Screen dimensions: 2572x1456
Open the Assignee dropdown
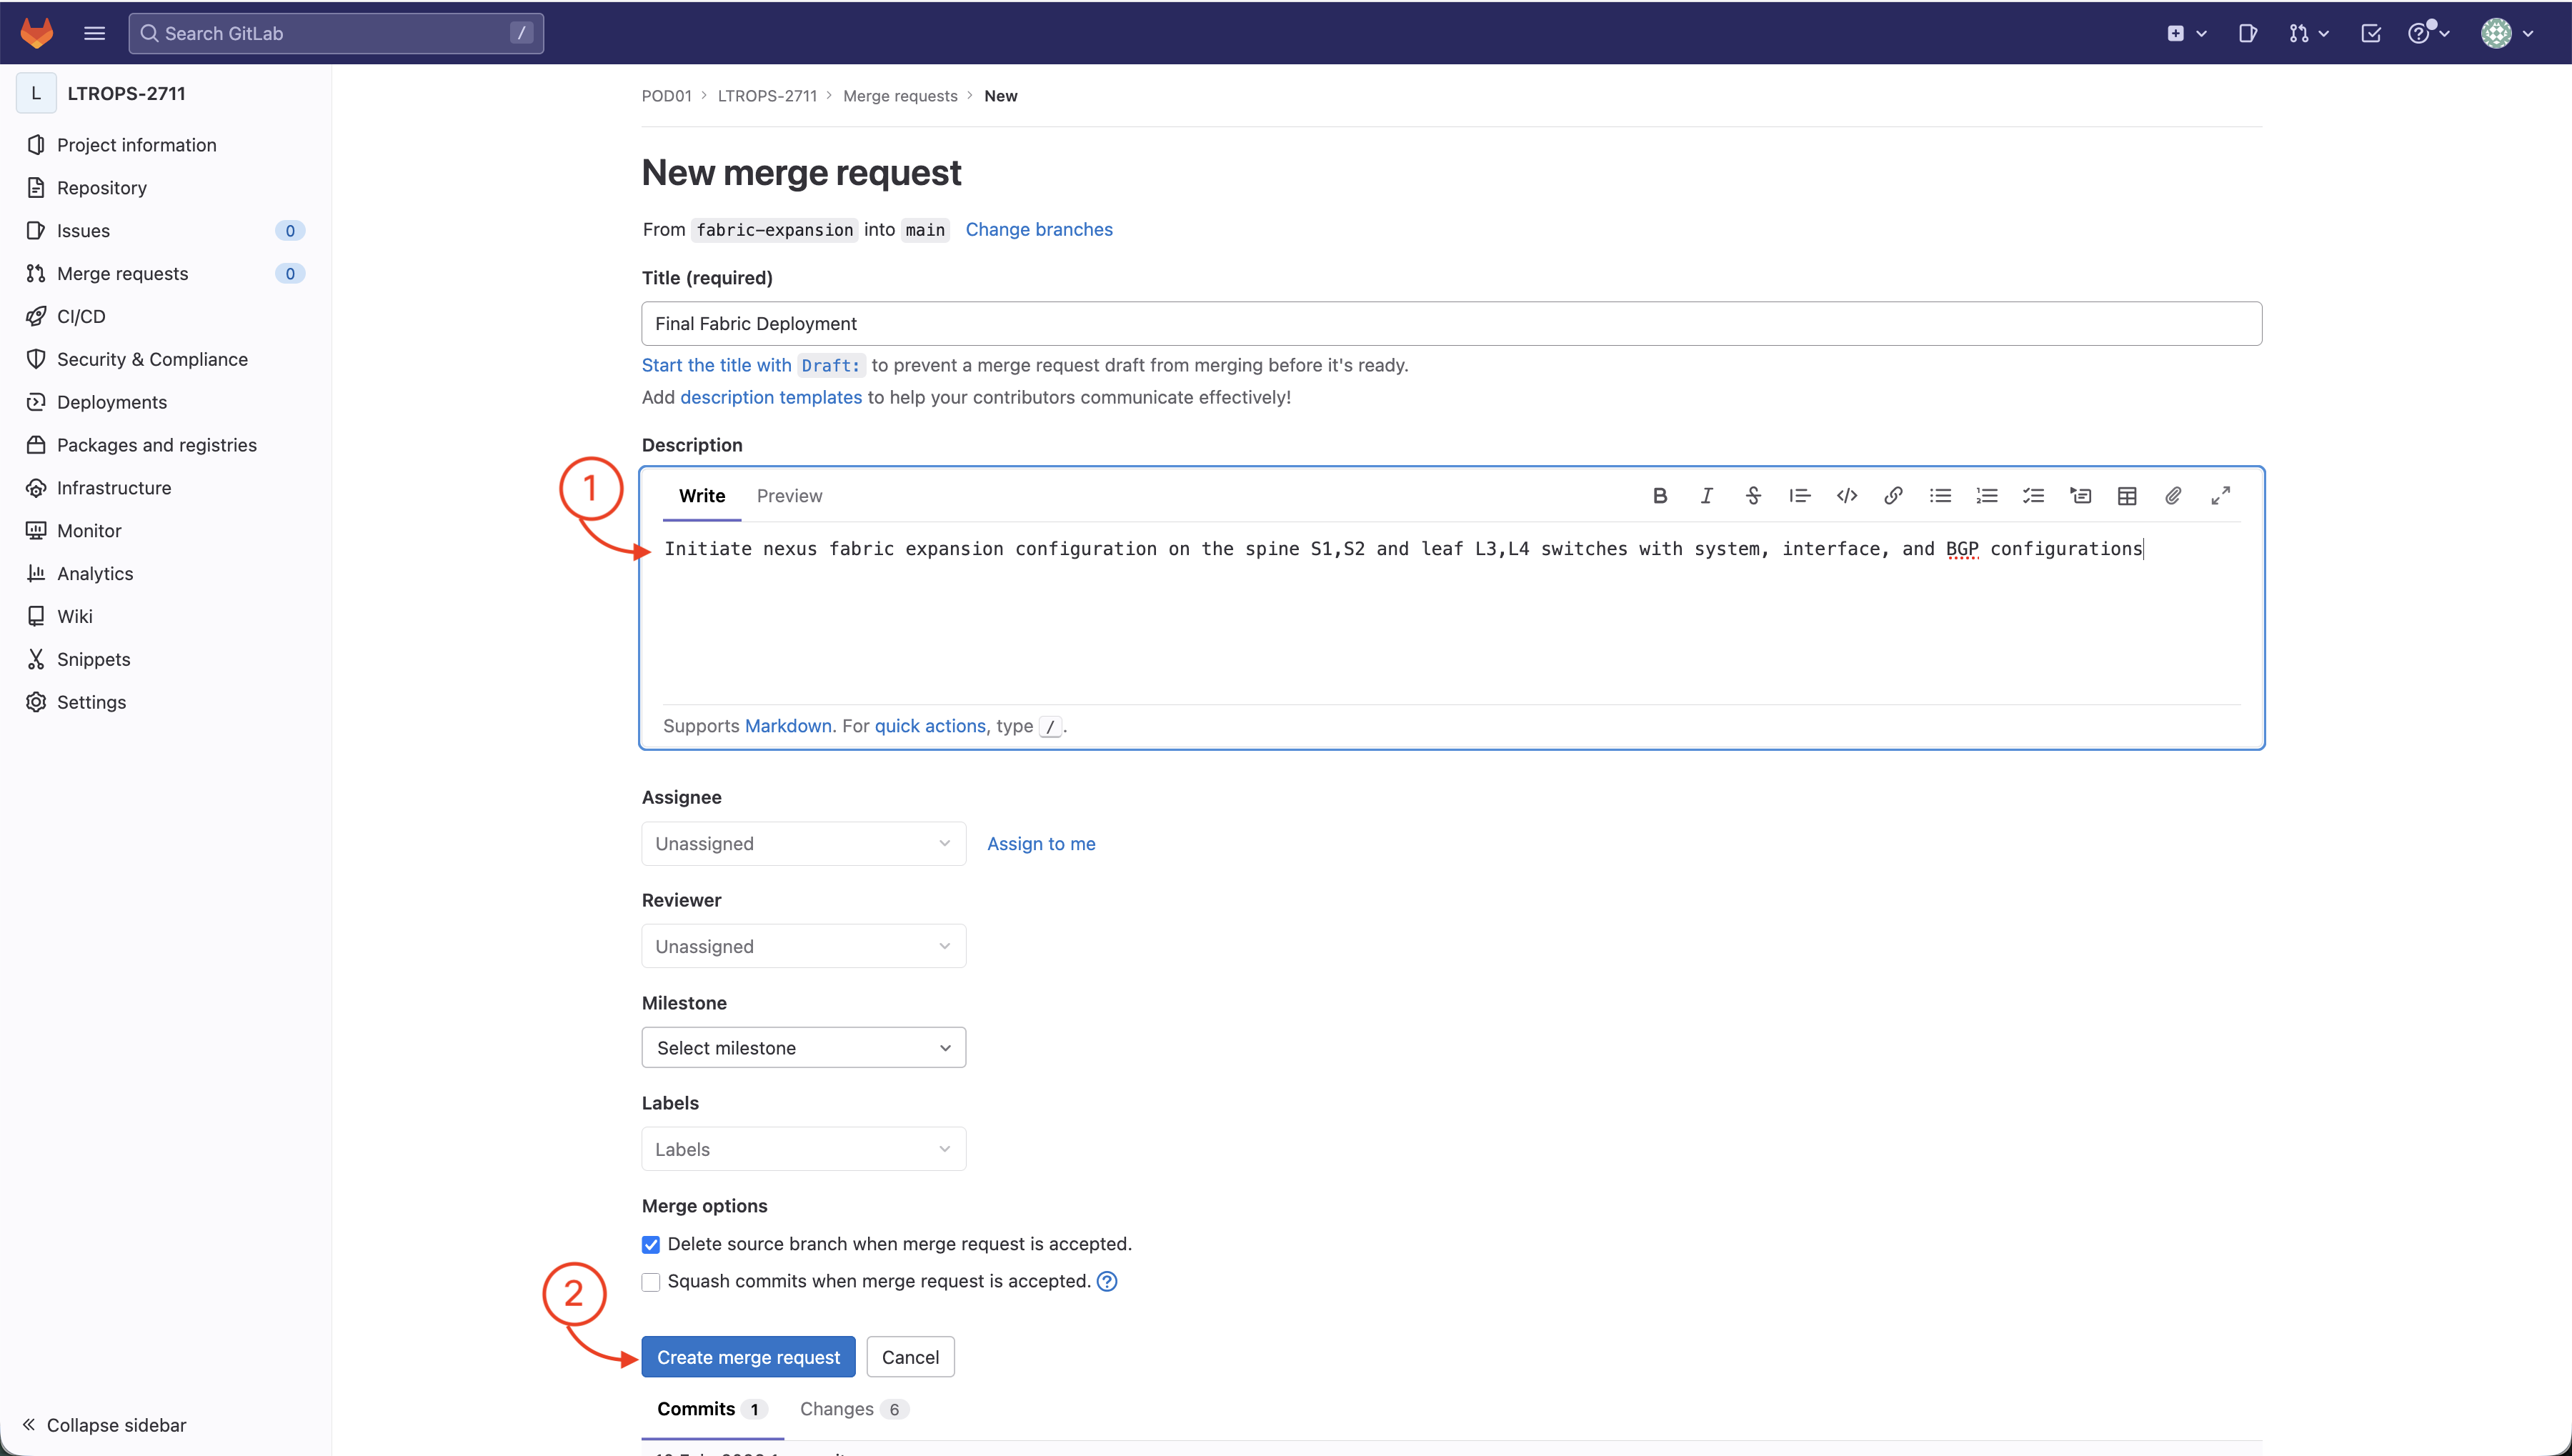[x=803, y=843]
